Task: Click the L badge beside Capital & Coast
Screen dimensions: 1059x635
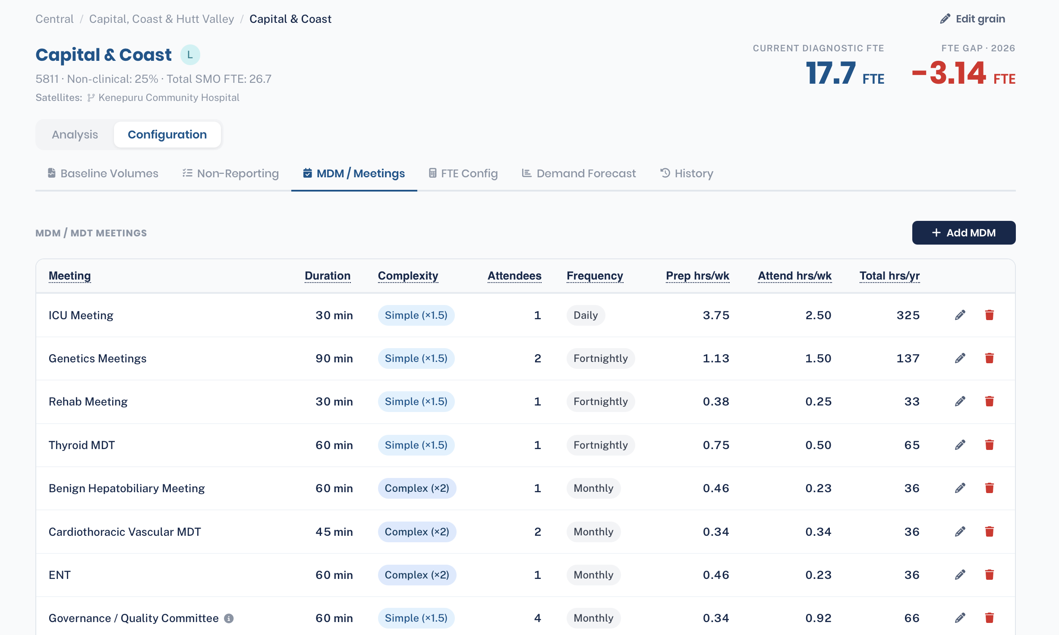Action: 190,55
